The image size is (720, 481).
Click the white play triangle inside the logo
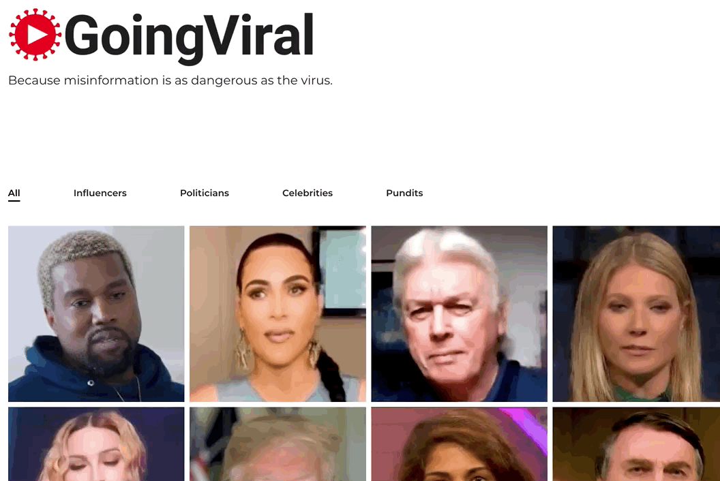pos(37,35)
